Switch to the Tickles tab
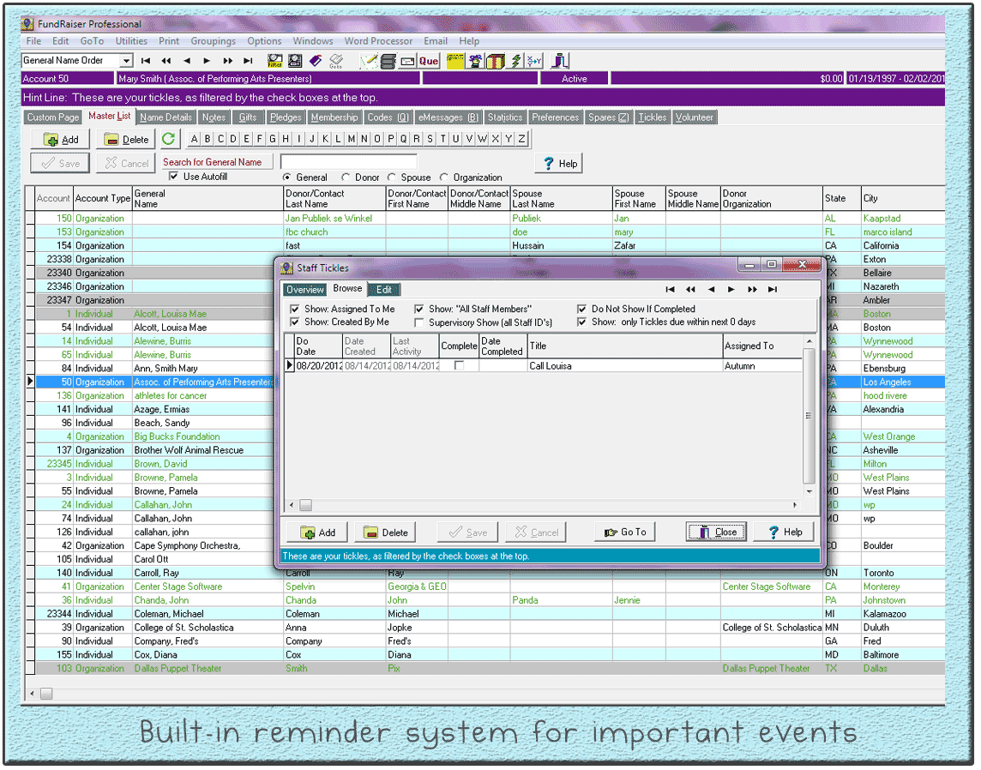981x770 pixels. pos(653,117)
